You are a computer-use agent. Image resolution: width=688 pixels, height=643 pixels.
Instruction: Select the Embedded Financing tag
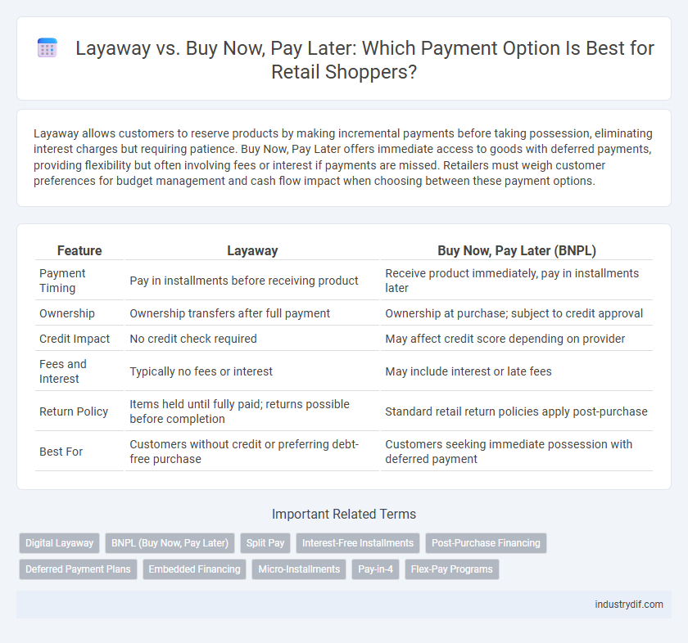[194, 569]
